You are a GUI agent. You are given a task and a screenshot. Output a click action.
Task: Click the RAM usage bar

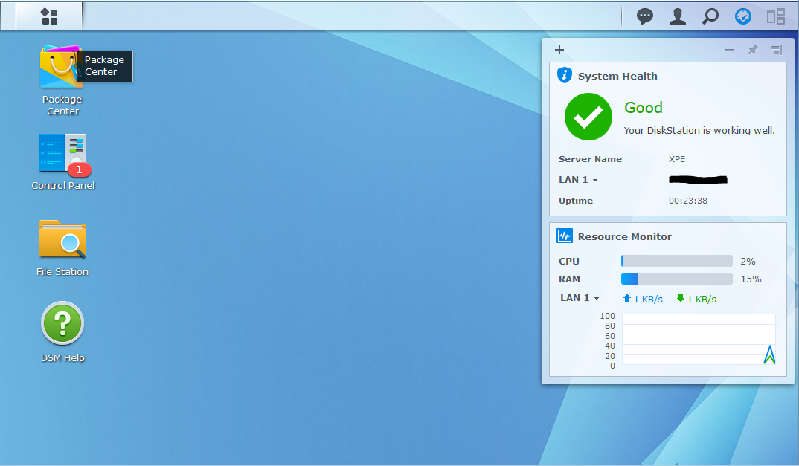coord(677,279)
